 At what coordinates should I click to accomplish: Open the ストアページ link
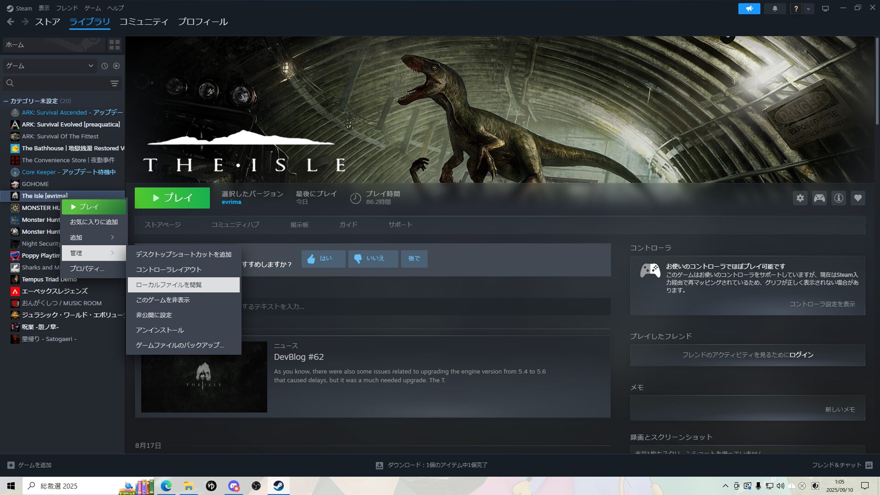pyautogui.click(x=163, y=225)
